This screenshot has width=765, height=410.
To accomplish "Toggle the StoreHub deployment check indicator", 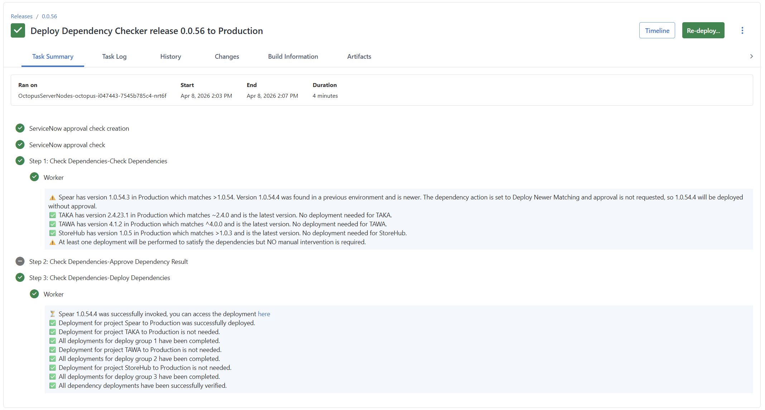I will 53,233.
